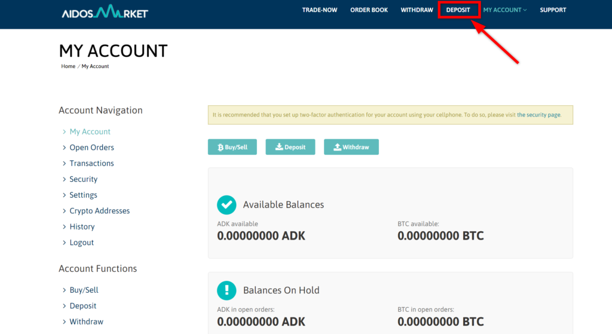Click the Balances On Hold exclamation icon
The image size is (612, 334).
pyautogui.click(x=227, y=290)
